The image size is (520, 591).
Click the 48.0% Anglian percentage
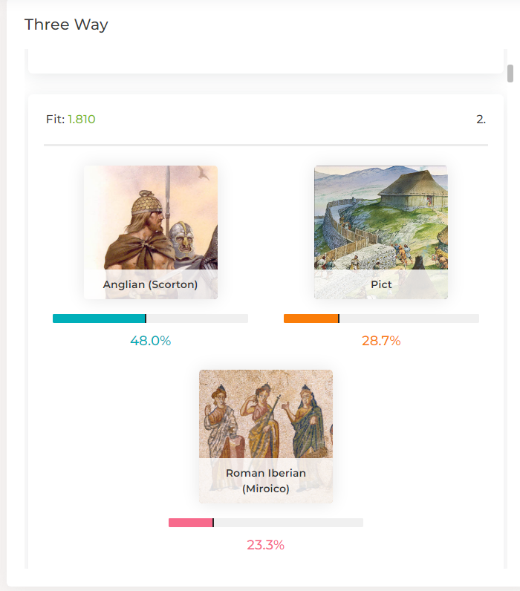tap(151, 341)
